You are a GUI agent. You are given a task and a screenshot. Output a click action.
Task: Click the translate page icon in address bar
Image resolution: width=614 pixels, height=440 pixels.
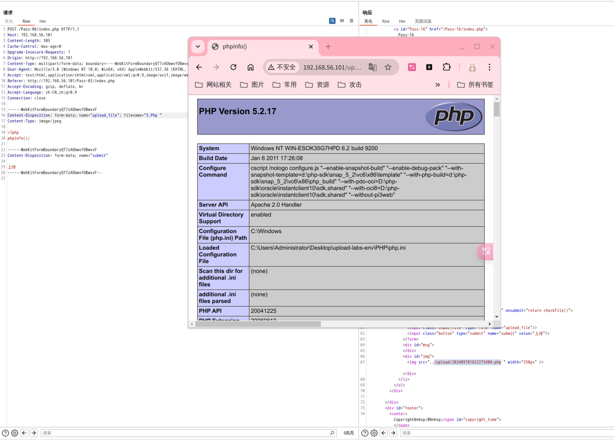373,67
